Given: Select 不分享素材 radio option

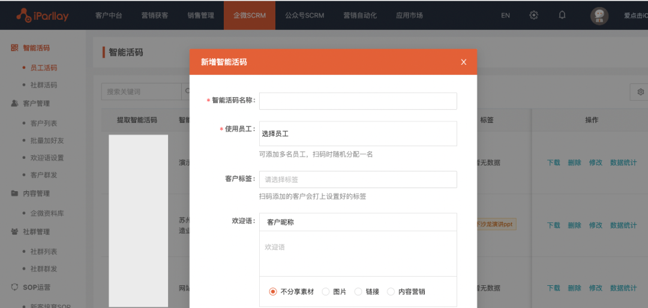Looking at the screenshot, I should tap(273, 291).
